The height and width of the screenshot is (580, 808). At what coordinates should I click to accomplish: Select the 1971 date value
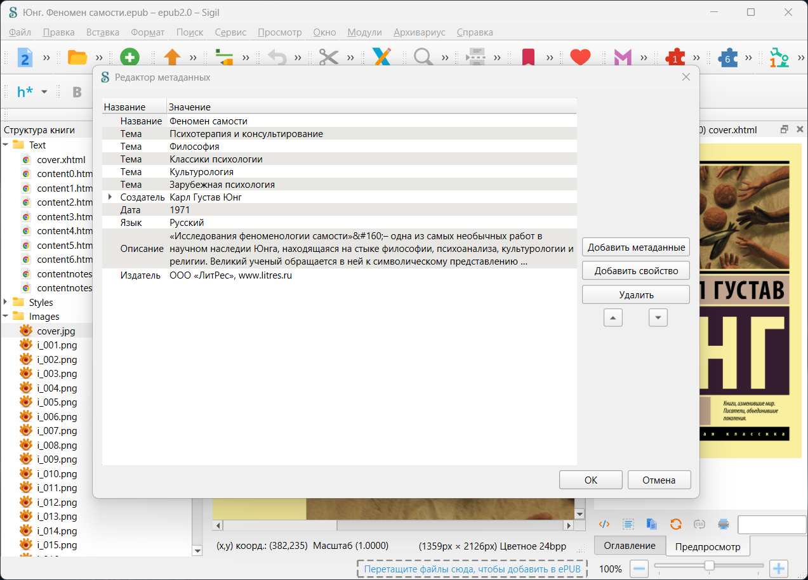tap(180, 210)
